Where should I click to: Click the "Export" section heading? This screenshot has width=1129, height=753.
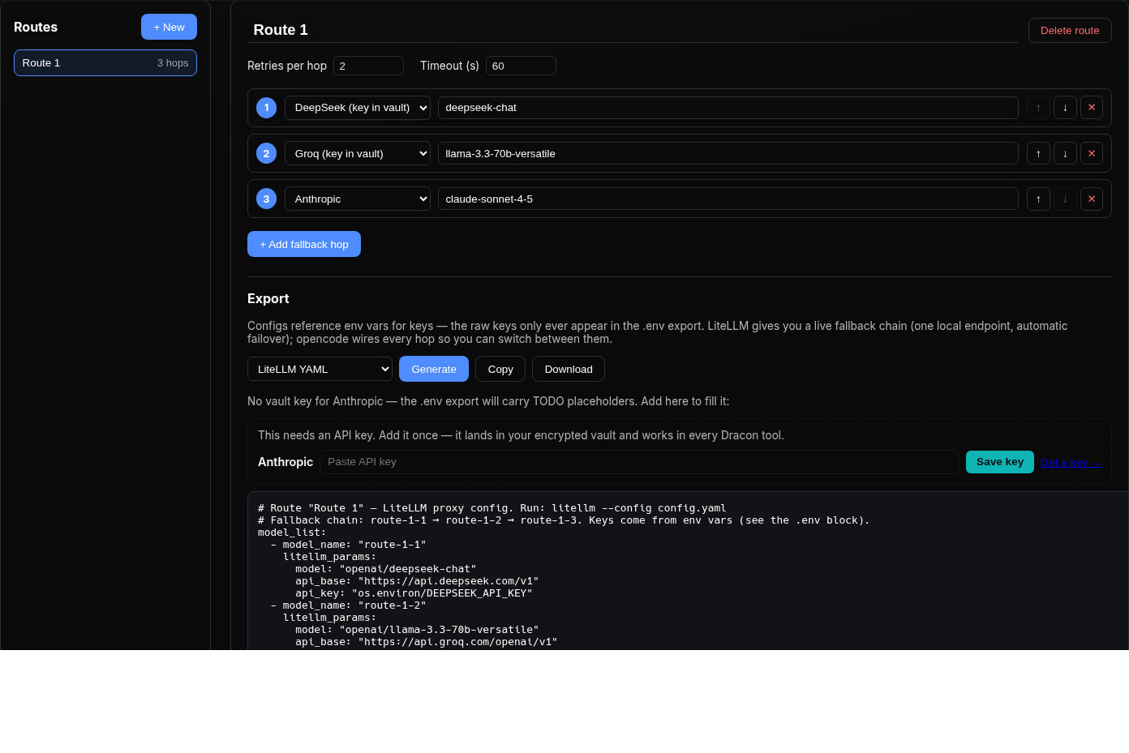coord(268,298)
